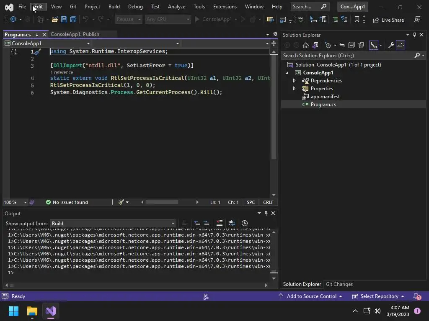
Task: Click the Uncomment selected lines icon
Action: [x=344, y=19]
